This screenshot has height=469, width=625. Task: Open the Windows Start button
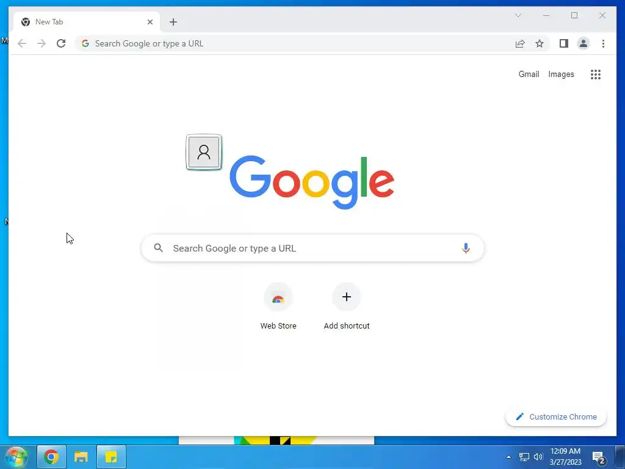click(16, 457)
